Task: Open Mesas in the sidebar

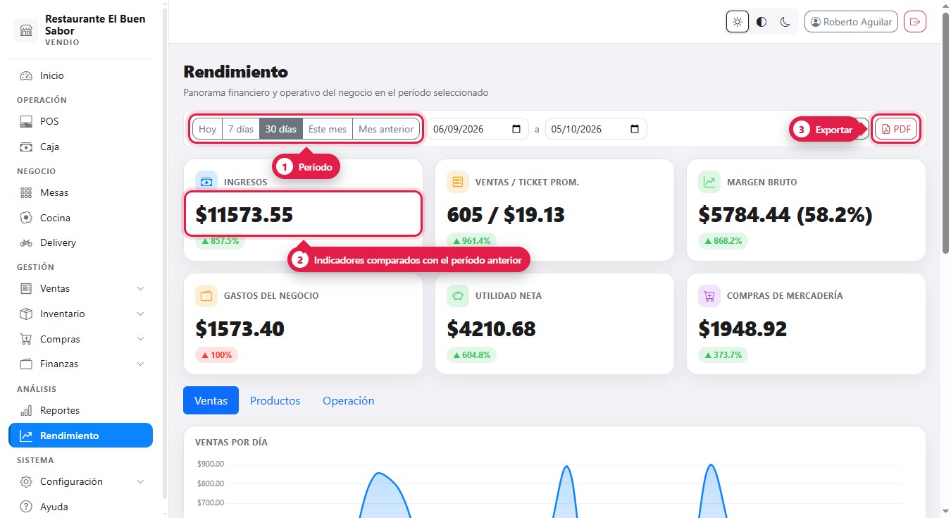Action: pos(80,192)
